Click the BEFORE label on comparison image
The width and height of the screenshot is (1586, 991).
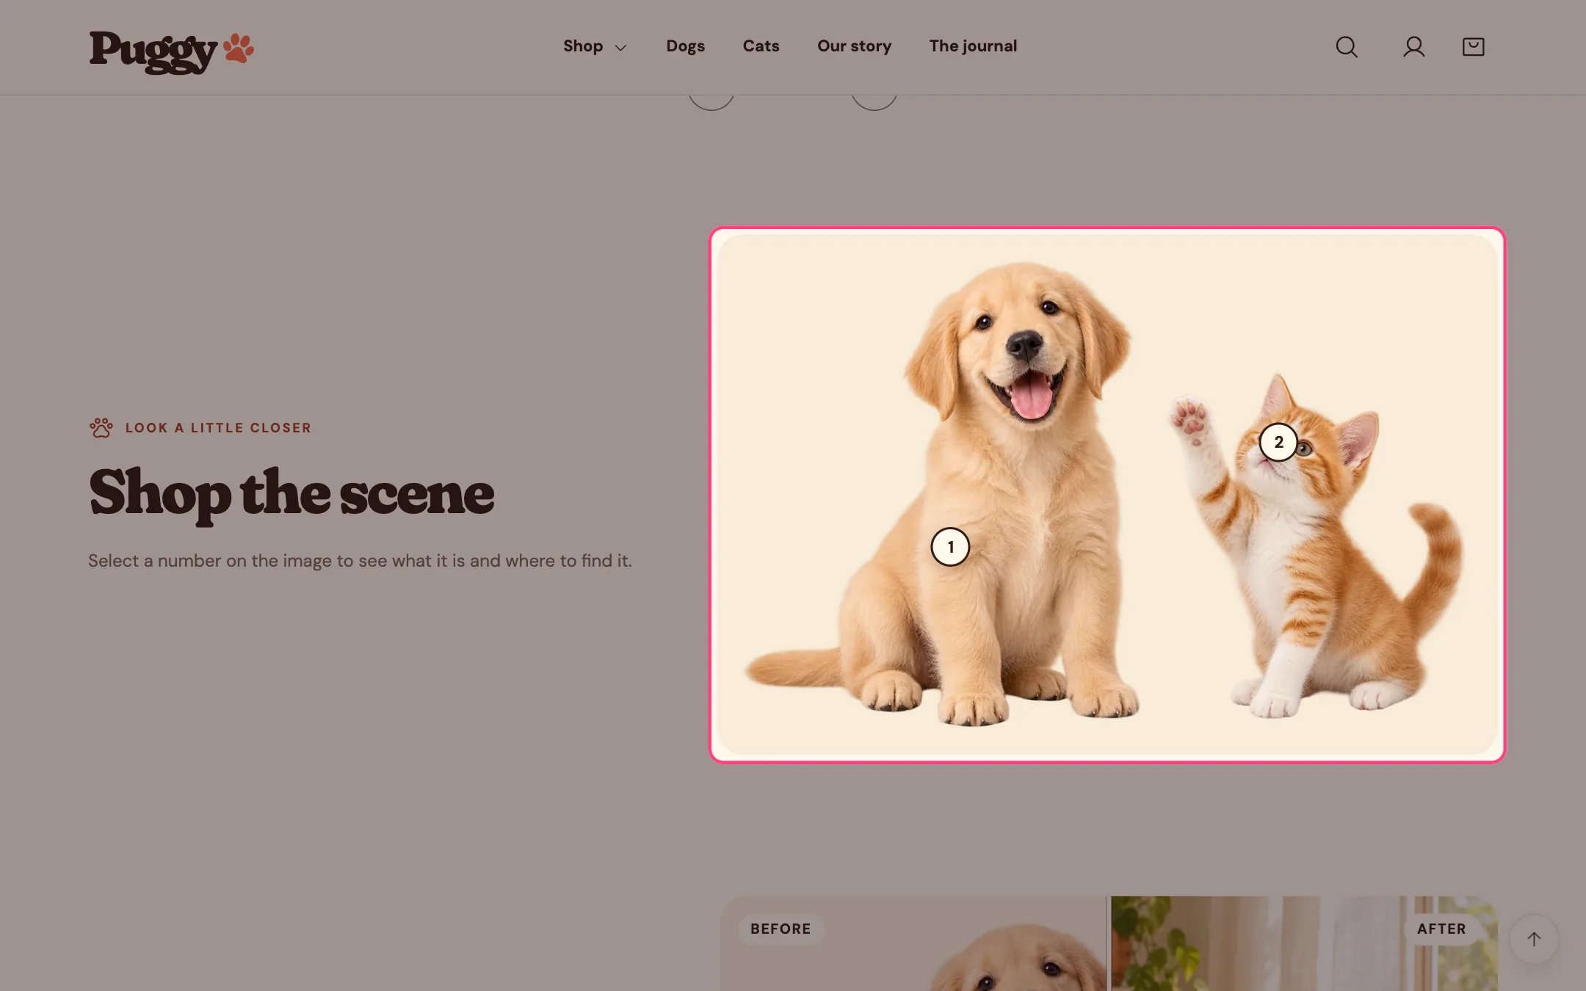781,929
